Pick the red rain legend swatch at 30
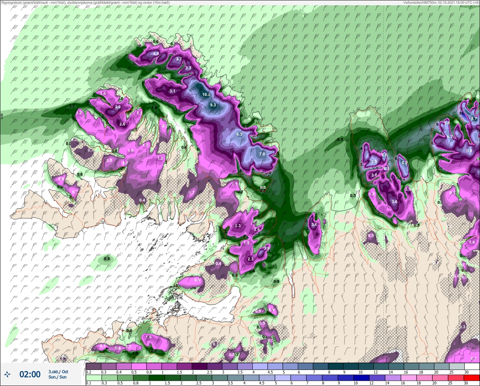This screenshot has width=480, height=386. coord(472,377)
